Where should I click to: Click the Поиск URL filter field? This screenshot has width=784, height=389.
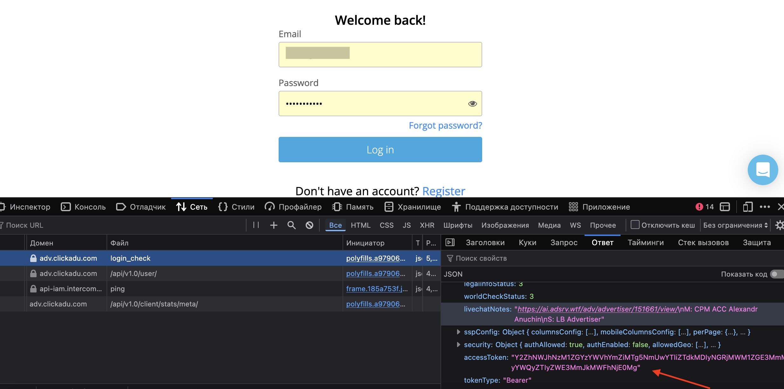[122, 225]
